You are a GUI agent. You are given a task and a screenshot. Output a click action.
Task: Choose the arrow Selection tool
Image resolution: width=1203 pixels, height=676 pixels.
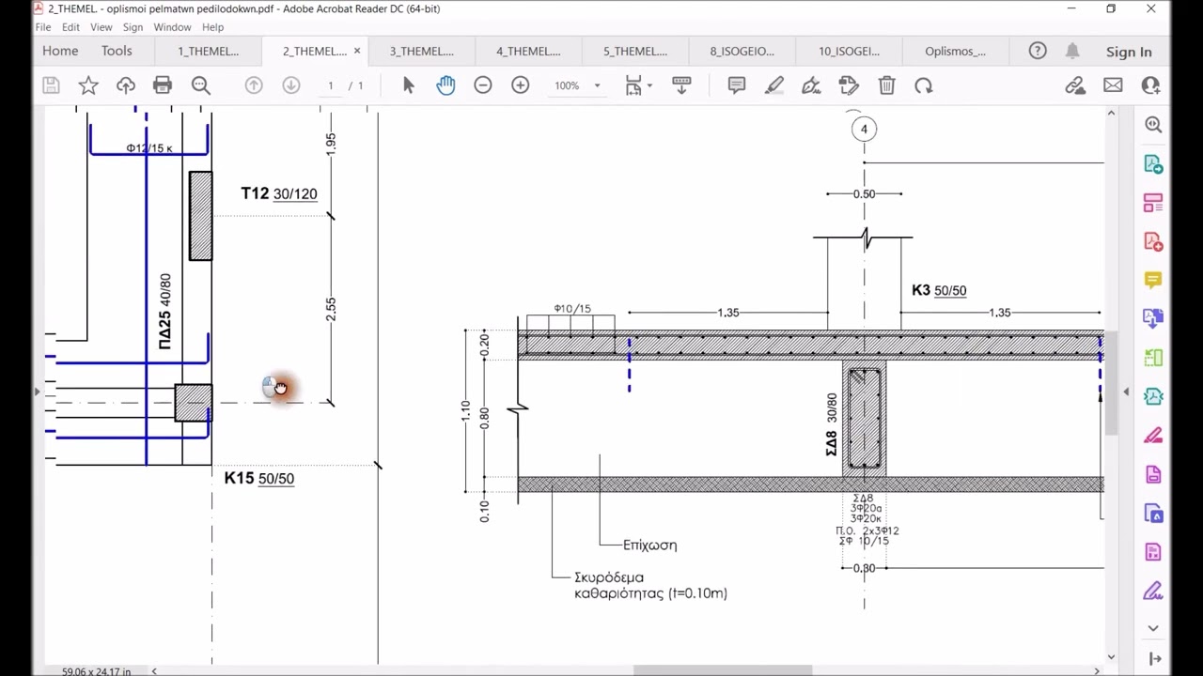click(408, 85)
